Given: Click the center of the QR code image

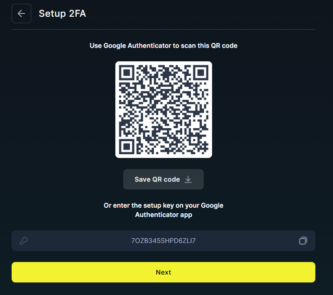Looking at the screenshot, I should pos(164,110).
